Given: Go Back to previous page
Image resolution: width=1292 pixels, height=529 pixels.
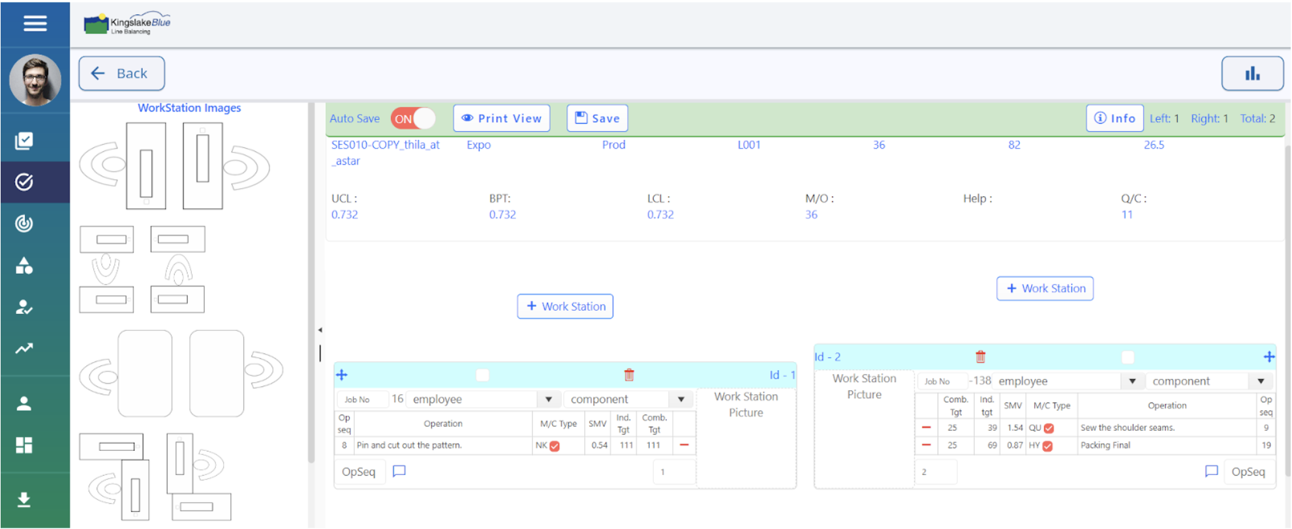Looking at the screenshot, I should pos(121,74).
